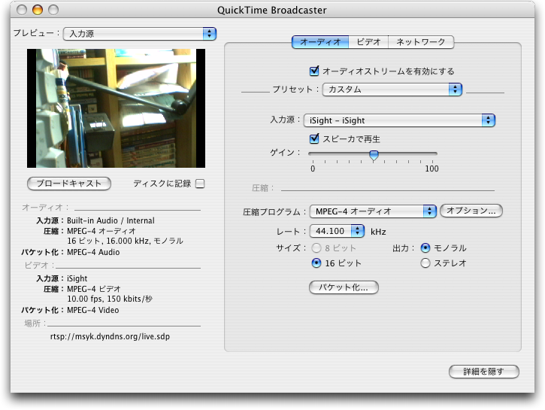The width and height of the screenshot is (545, 410).
Task: Select the モノラル output radio button
Action: 425,248
